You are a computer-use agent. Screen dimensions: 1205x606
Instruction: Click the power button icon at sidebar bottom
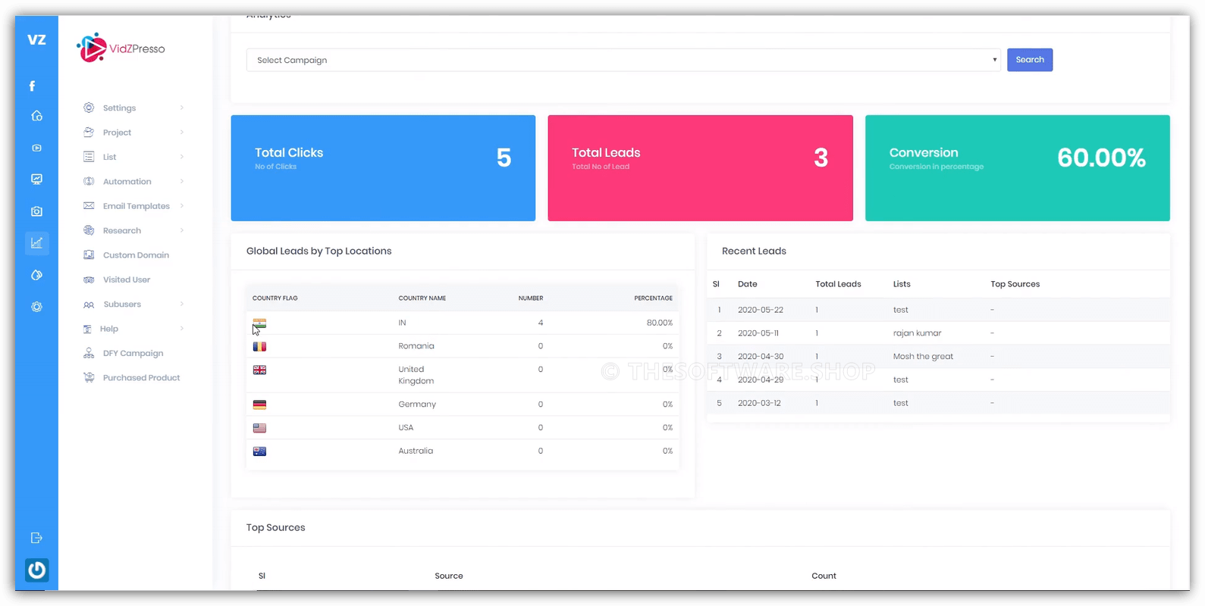(x=36, y=570)
